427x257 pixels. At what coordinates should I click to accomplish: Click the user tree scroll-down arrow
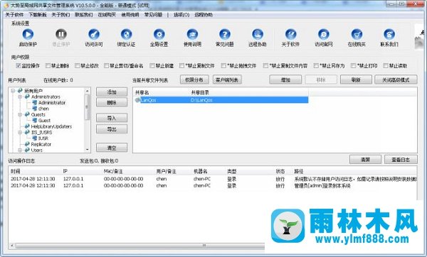coord(87,149)
